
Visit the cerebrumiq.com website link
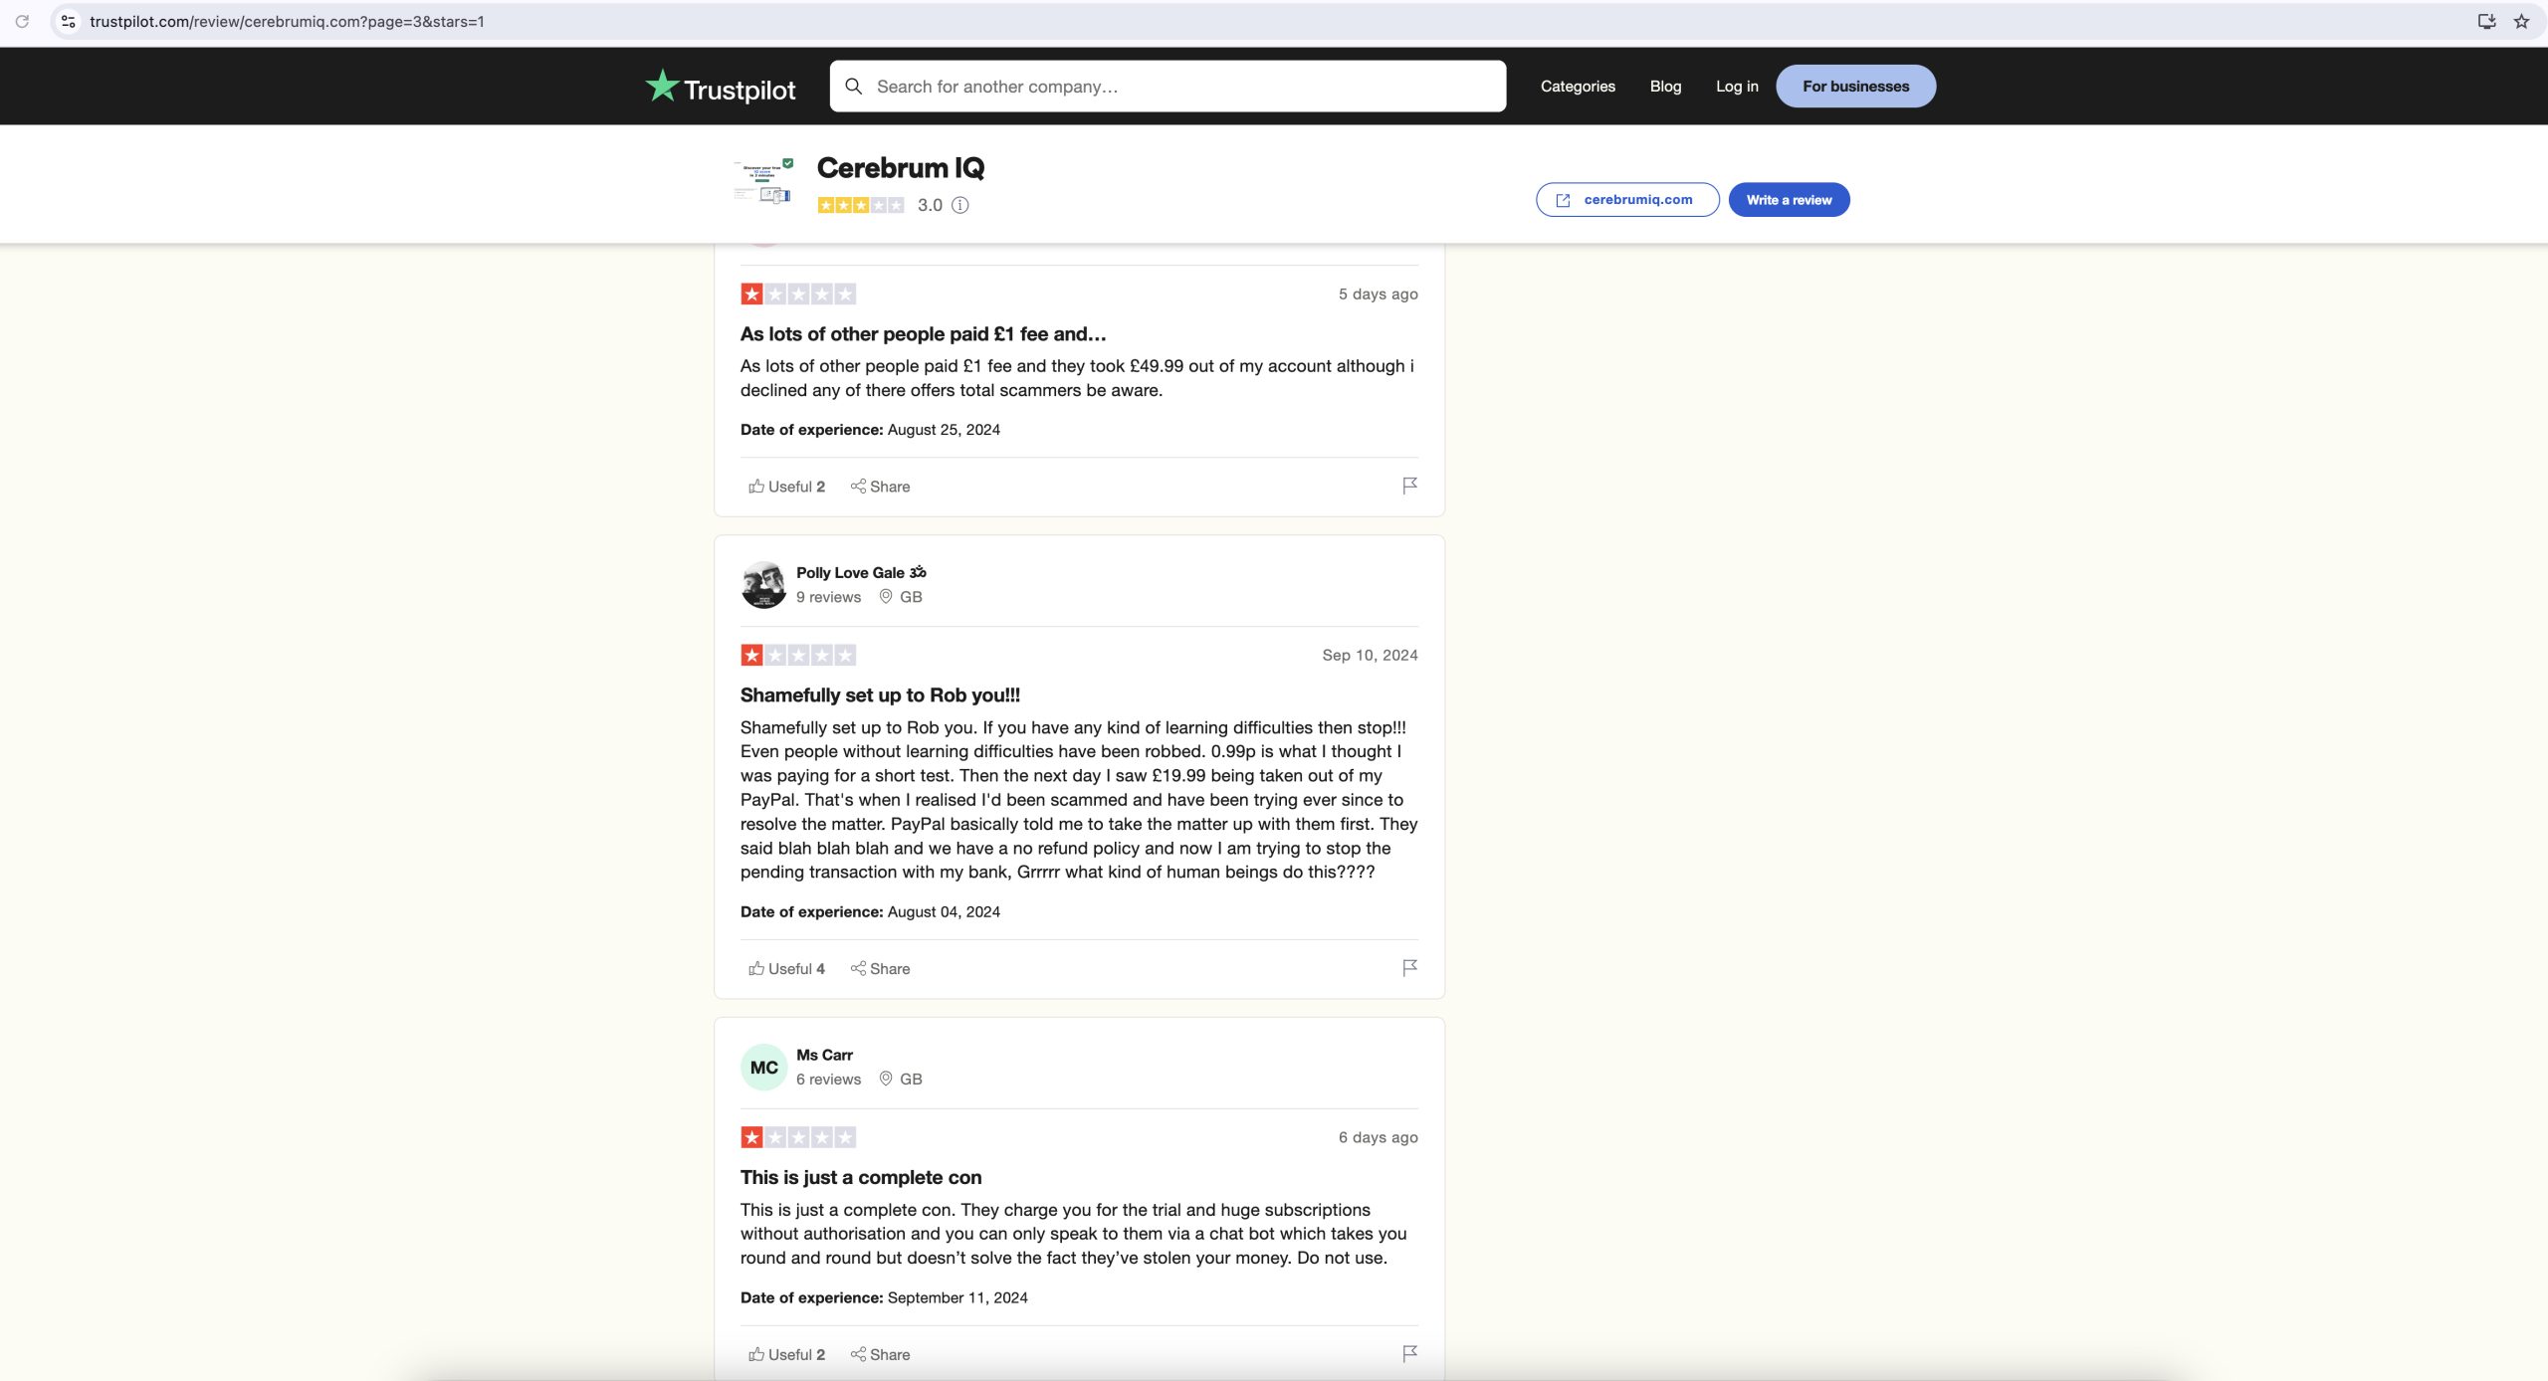click(x=1627, y=200)
